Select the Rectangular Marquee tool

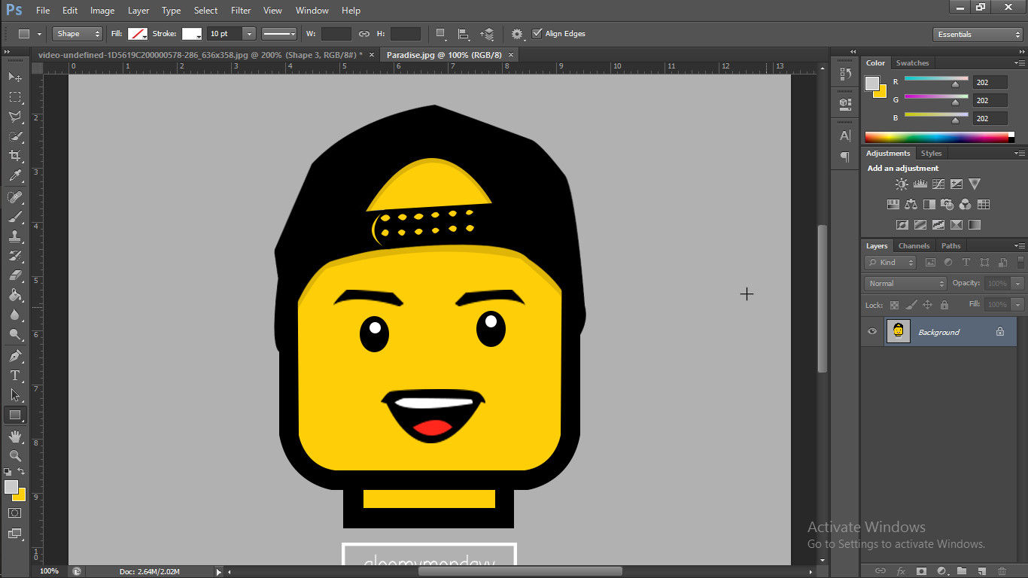click(15, 97)
